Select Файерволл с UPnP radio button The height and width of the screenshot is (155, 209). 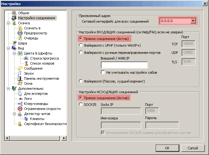(x=80, y=45)
